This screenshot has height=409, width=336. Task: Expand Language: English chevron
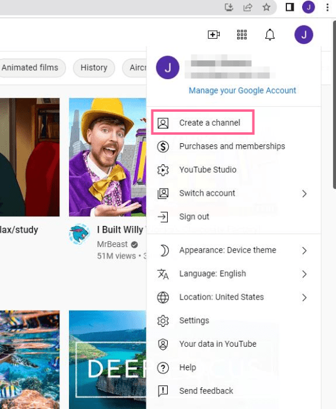coord(304,274)
